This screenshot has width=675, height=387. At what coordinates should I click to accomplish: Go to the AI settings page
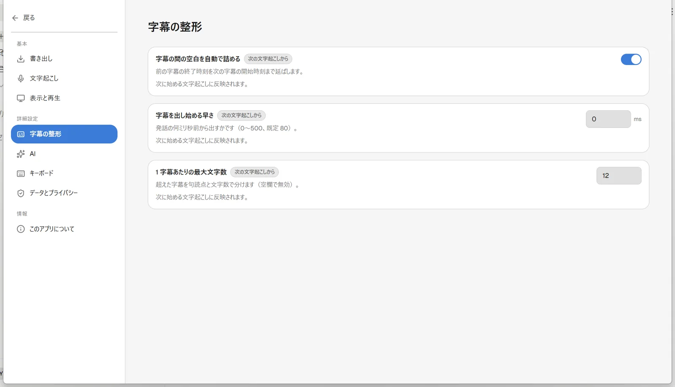[x=64, y=154]
